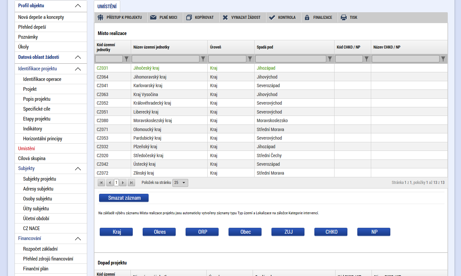Image resolution: width=461 pixels, height=276 pixels.
Task: Select the Moravskoslezský kraj row
Action: (271, 121)
